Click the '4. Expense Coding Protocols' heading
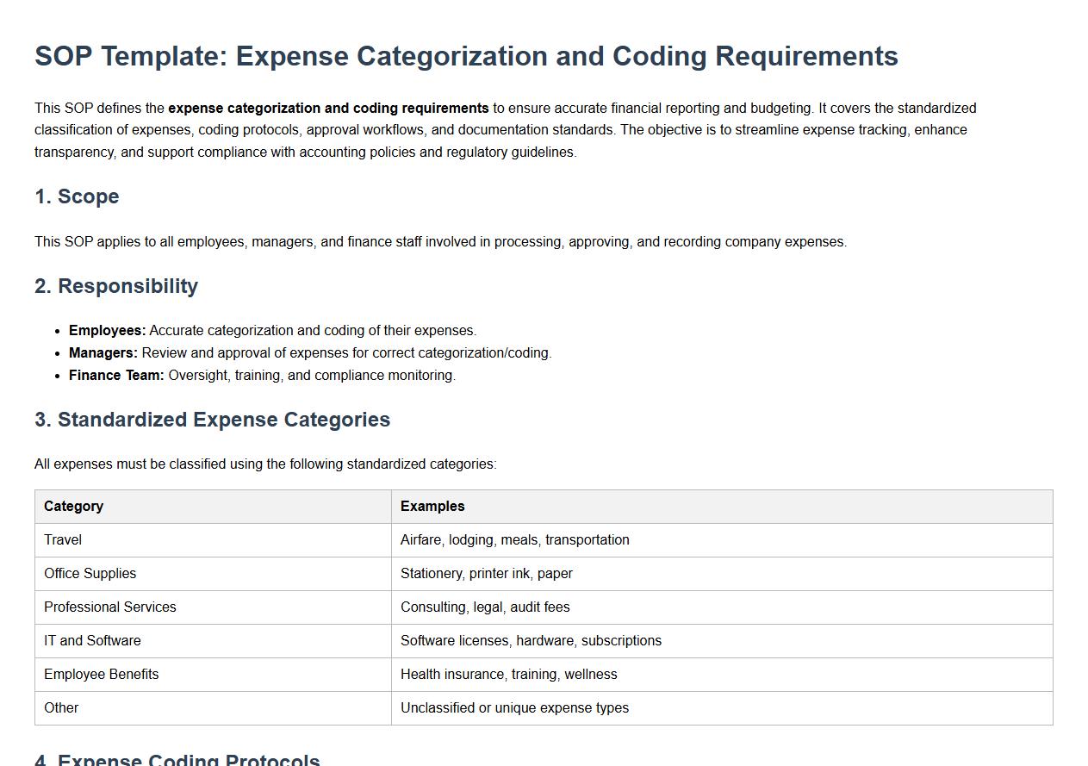1088x766 pixels. [177, 759]
